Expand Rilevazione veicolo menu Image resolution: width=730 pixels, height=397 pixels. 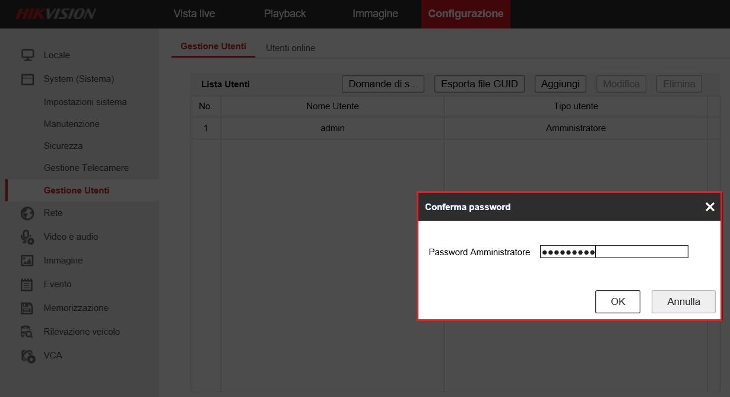82,332
